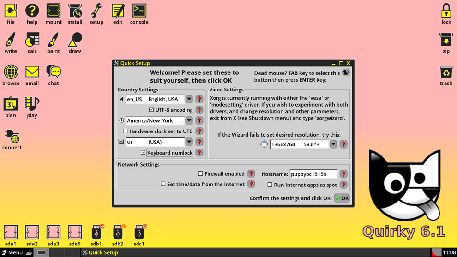This screenshot has width=457, height=257.
Task: Click the en_US English, USA combo field
Action: tap(156, 99)
